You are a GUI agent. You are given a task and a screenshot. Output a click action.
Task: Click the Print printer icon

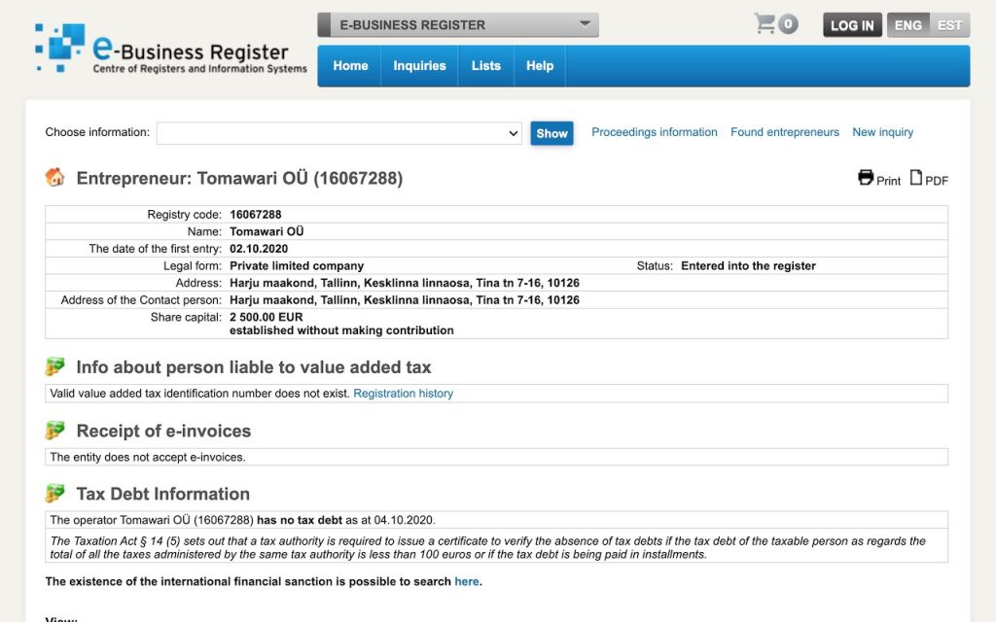865,177
